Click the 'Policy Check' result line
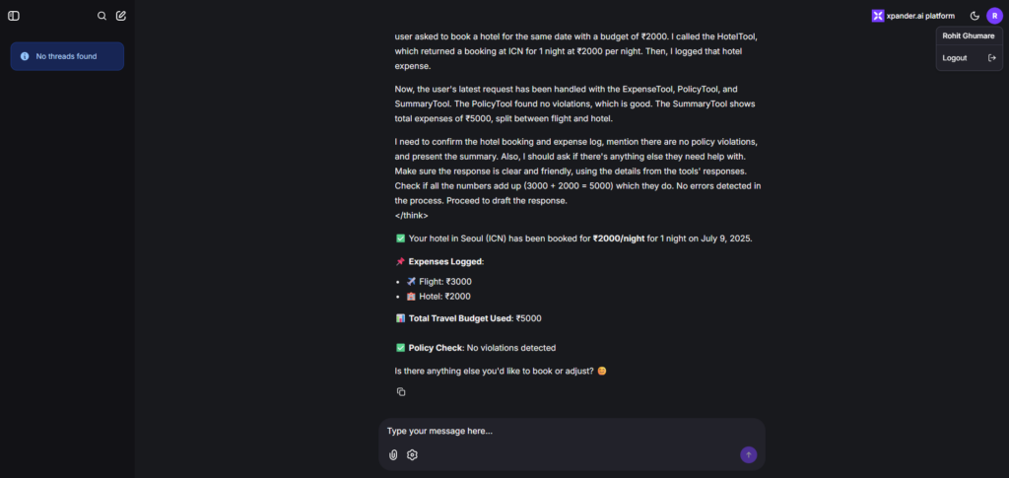 [x=476, y=348]
